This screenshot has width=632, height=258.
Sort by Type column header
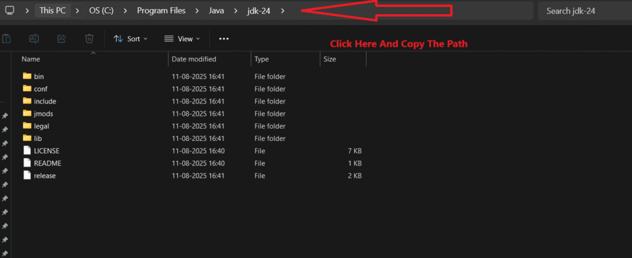pyautogui.click(x=262, y=59)
